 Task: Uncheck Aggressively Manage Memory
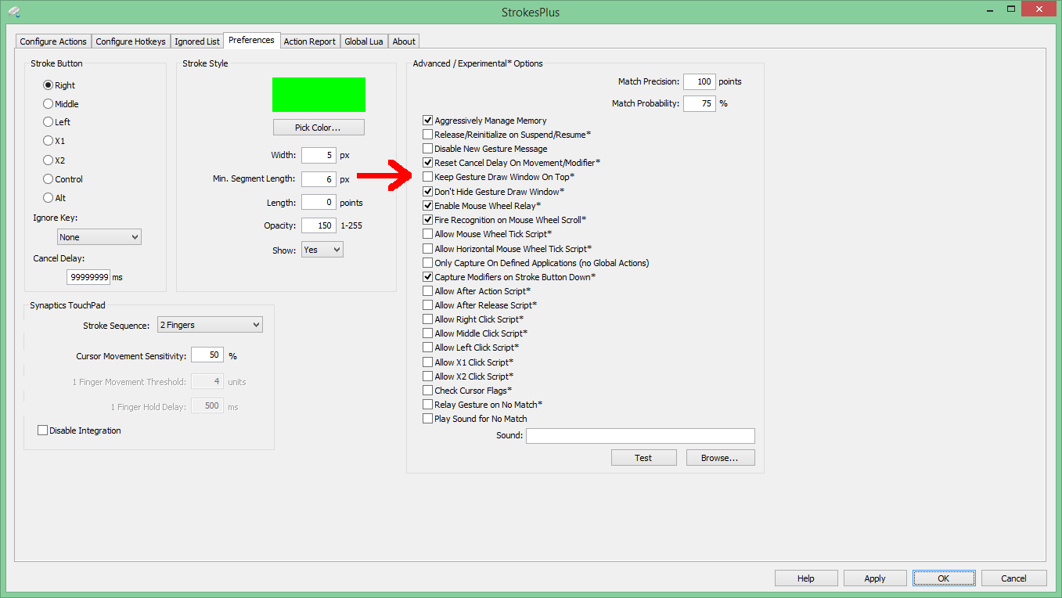pyautogui.click(x=428, y=121)
